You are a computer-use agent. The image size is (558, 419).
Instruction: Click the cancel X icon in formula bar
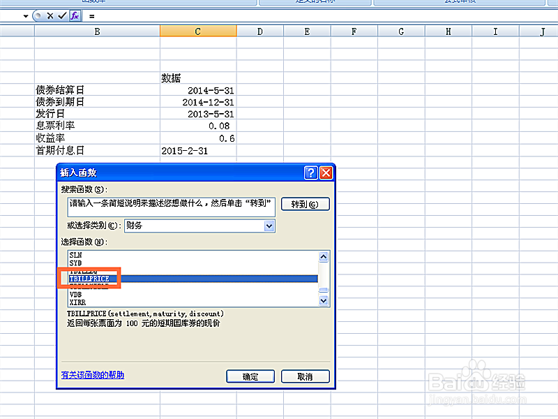pos(50,16)
